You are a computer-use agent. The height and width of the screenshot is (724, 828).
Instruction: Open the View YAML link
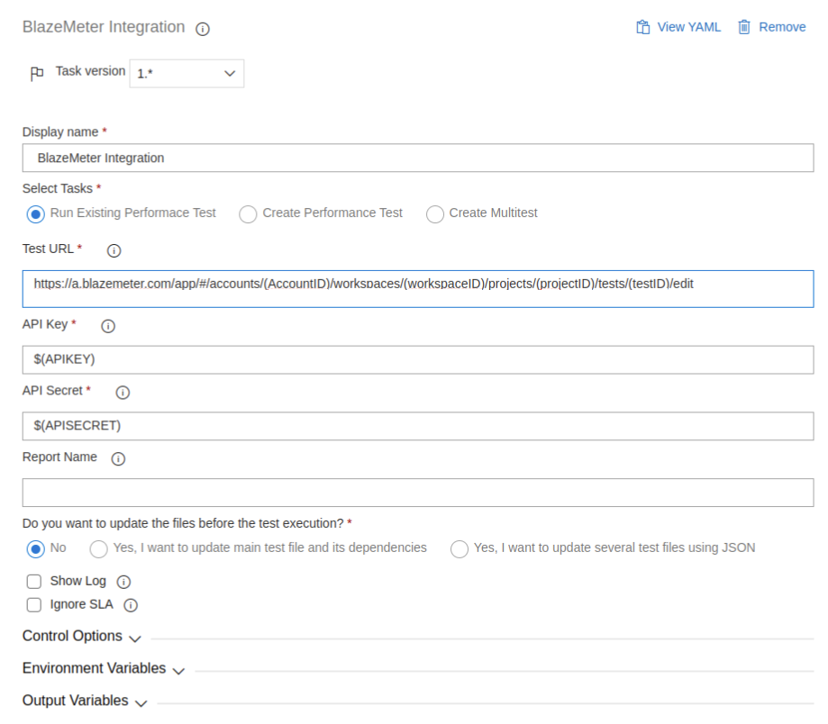[x=688, y=27]
